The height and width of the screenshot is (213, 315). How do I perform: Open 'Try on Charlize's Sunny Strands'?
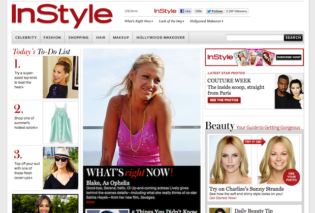(246, 189)
